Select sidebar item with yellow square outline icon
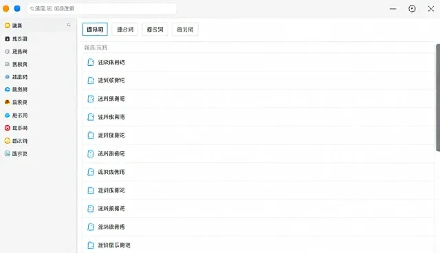The height and width of the screenshot is (253, 440). click(38, 25)
